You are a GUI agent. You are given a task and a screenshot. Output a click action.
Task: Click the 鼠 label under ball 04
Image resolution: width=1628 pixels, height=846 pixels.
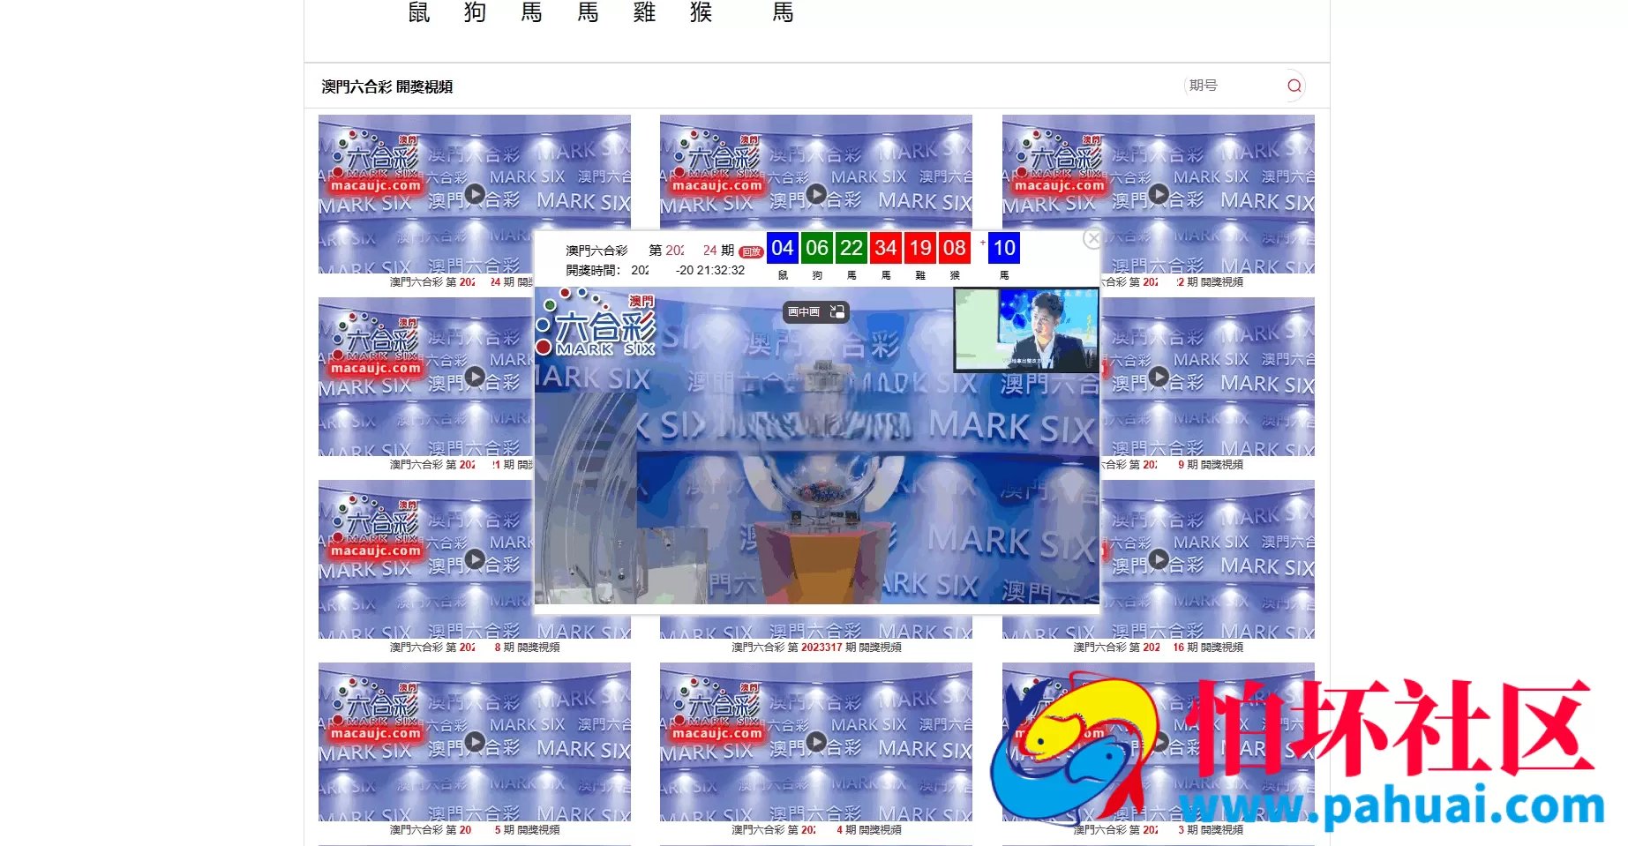[x=783, y=275]
